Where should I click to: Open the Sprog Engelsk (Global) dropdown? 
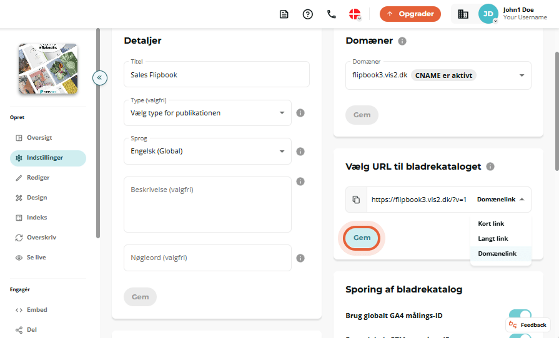click(x=207, y=151)
